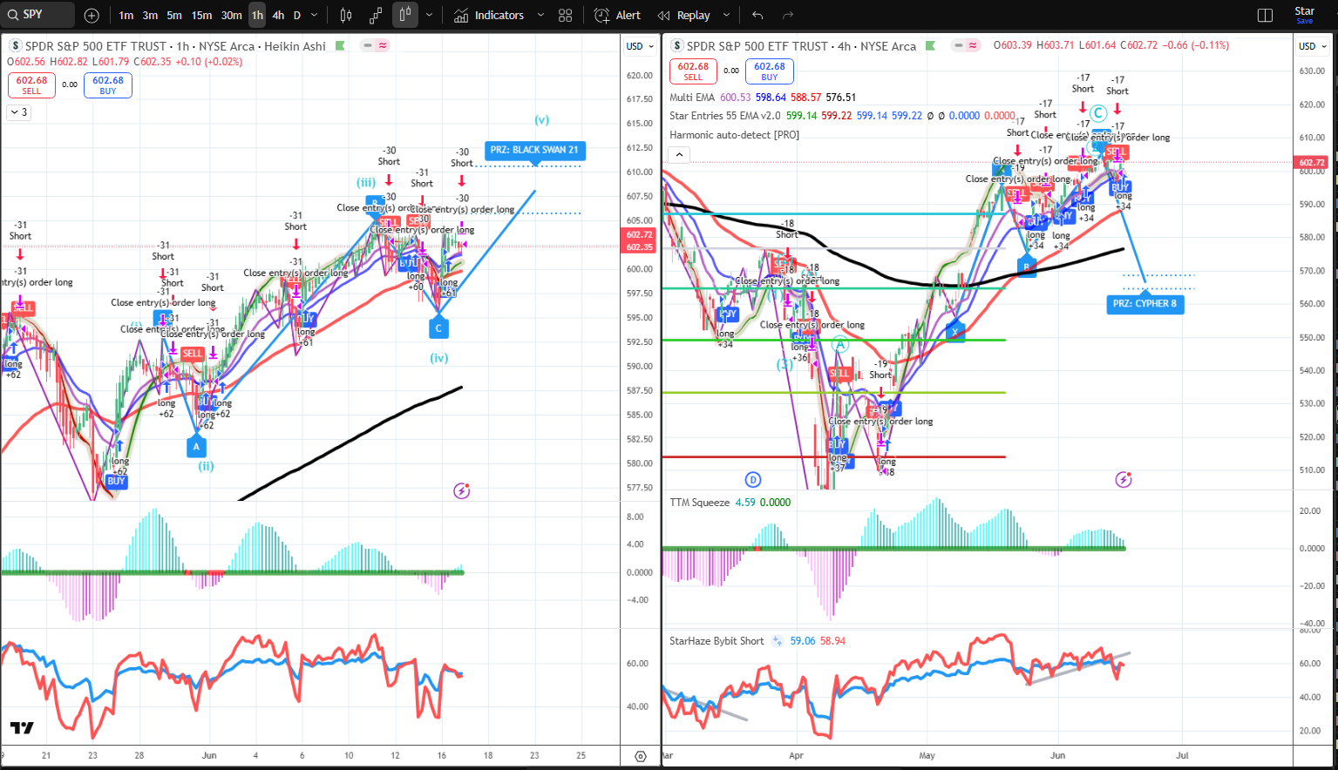Open left chart time axis settings gear

[641, 756]
